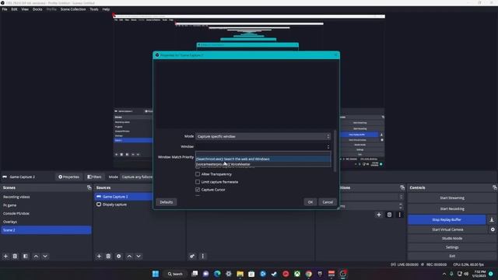Open Microsoft Edge from the taskbar
The width and height of the screenshot is (498, 280).
pos(217,274)
